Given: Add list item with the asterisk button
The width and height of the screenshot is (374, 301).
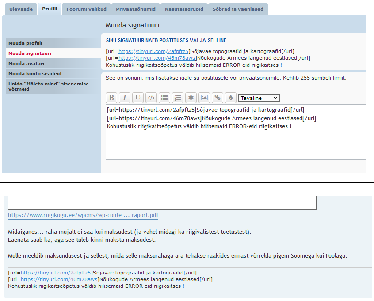Looking at the screenshot, I should point(191,98).
